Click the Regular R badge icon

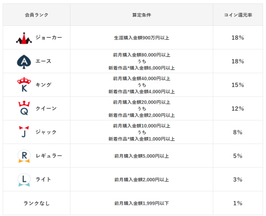(24, 156)
